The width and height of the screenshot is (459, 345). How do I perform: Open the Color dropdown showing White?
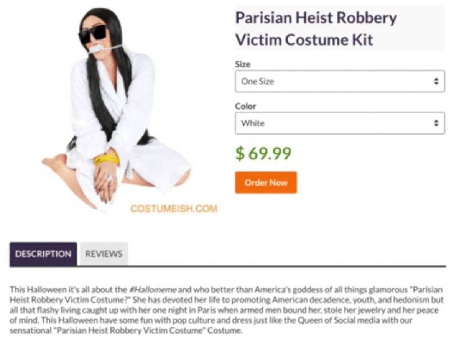[x=340, y=123]
